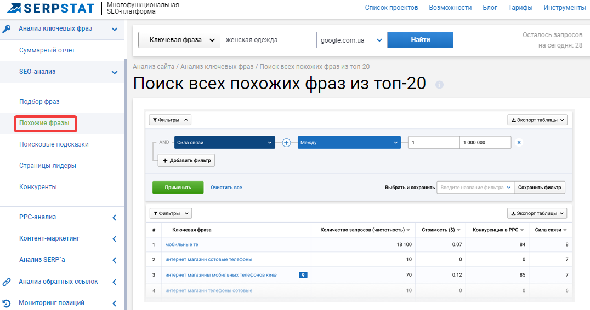Expand the PPC-анализ section

coord(115,217)
